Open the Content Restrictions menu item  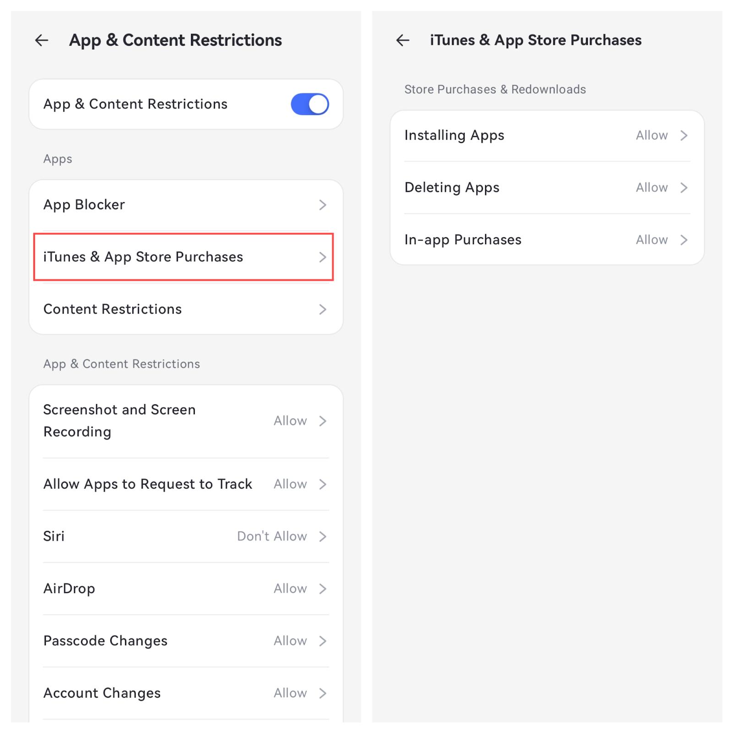tap(113, 309)
